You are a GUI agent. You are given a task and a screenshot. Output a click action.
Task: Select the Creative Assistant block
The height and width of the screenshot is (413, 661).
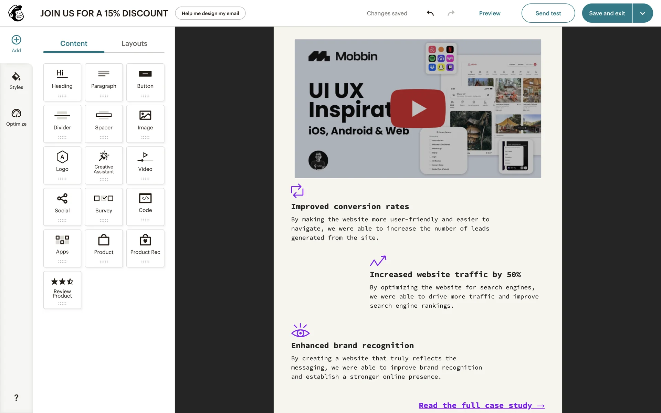point(104,165)
